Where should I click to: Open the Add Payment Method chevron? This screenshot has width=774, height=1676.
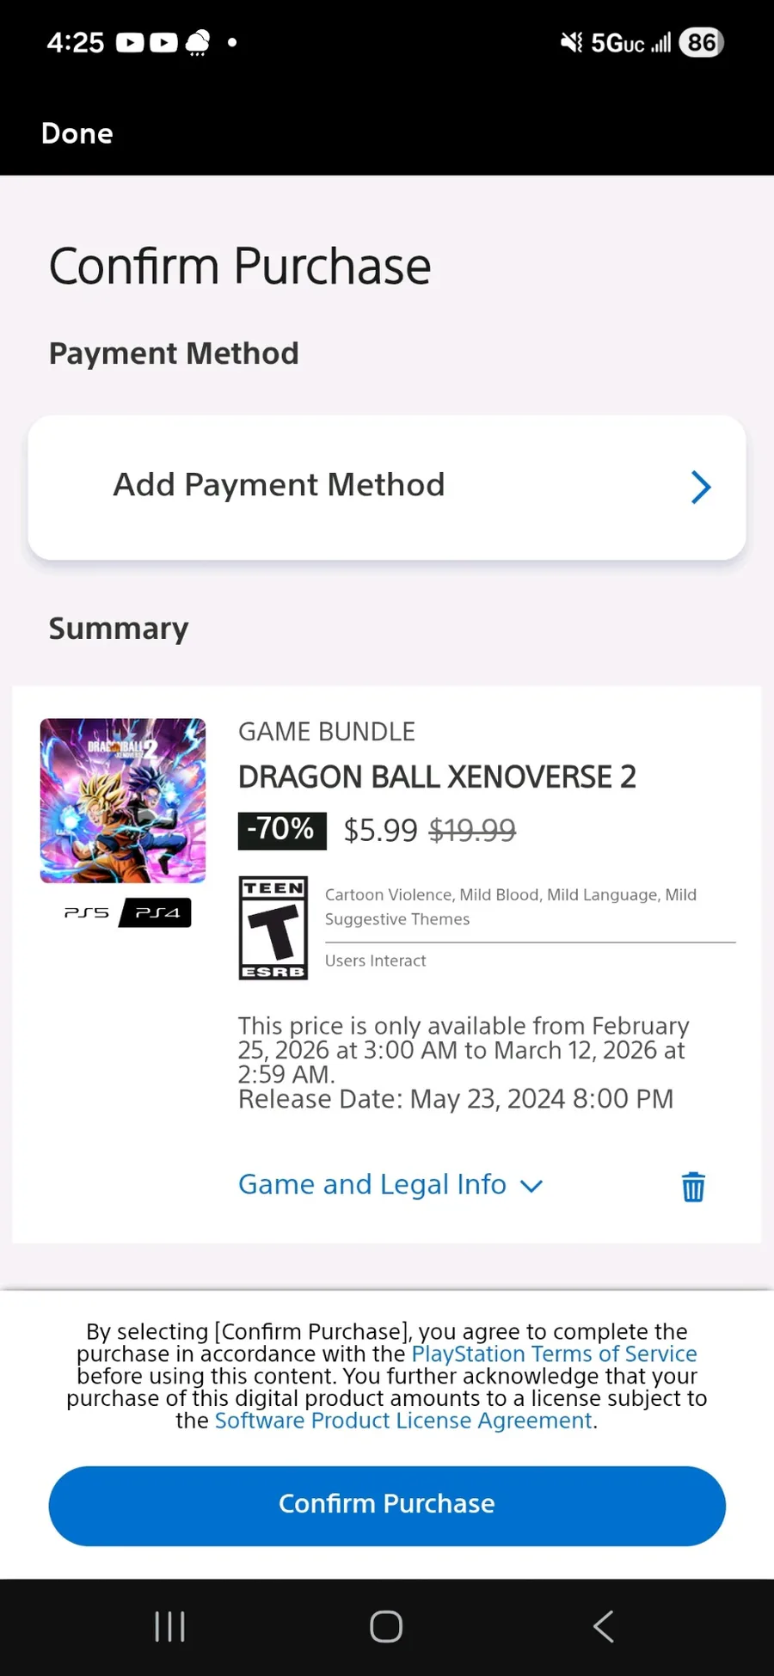pyautogui.click(x=701, y=488)
